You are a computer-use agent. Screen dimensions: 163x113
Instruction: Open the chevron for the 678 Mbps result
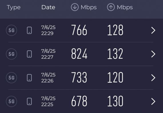pos(153,101)
